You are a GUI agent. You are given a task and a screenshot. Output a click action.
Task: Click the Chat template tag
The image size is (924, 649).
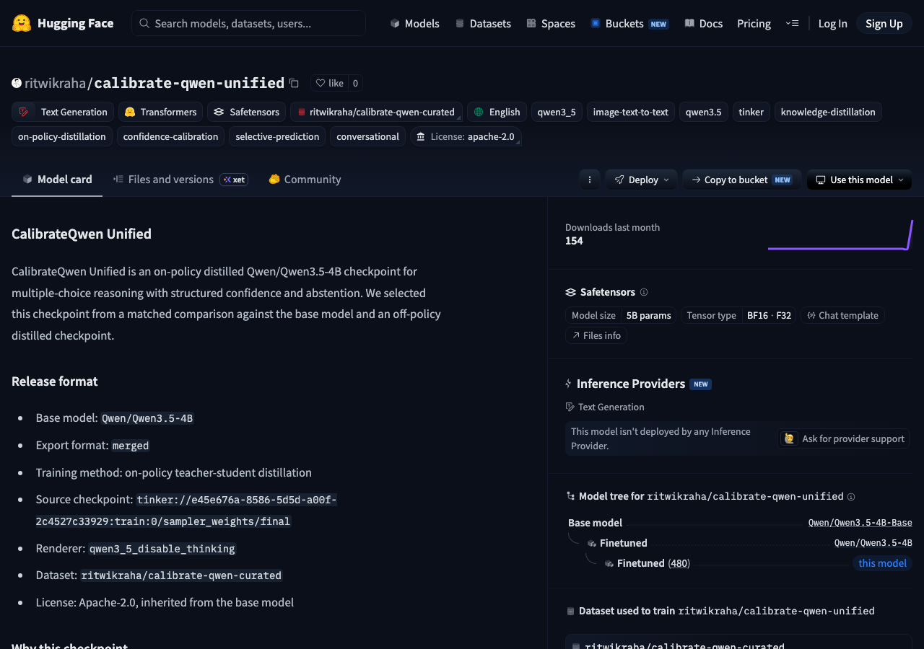pos(842,315)
